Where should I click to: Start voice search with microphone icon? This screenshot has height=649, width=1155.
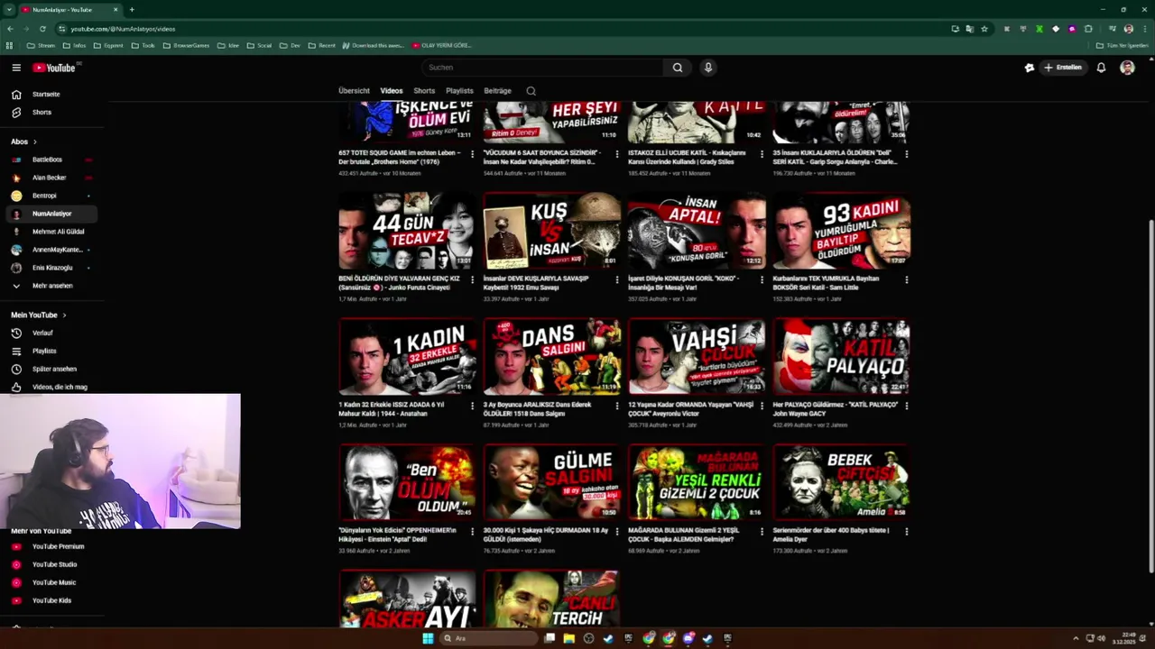coord(708,68)
